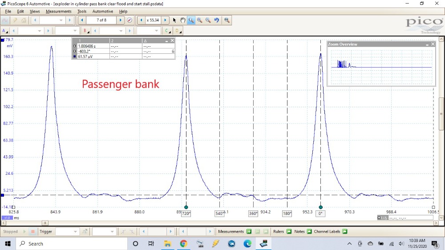Expand the Trigger mode dropdown

[76, 232]
